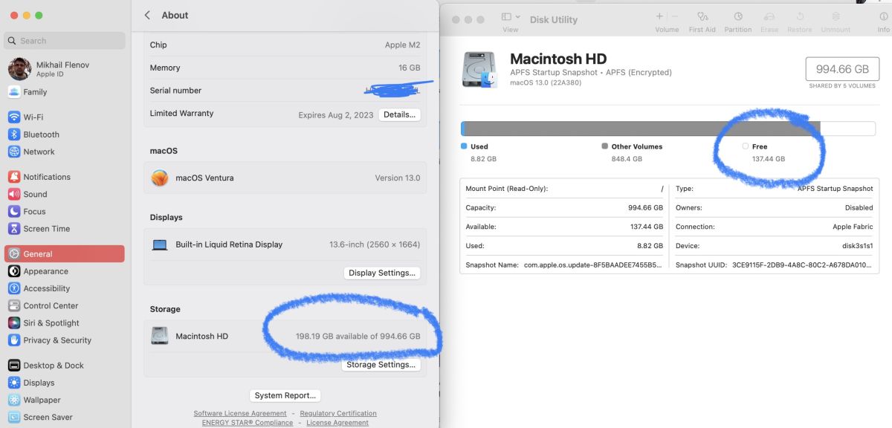Click the Search field in System Settings
The image size is (892, 428).
pos(64,41)
